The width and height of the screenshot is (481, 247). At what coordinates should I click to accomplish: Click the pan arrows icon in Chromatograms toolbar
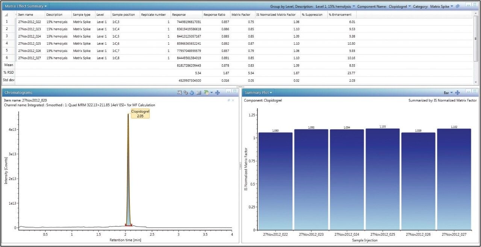217,92
